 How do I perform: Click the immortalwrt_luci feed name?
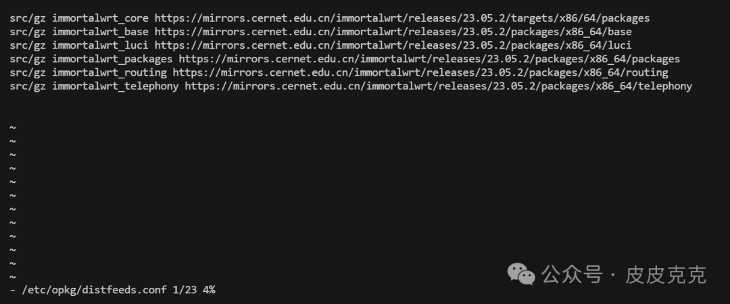click(x=100, y=46)
